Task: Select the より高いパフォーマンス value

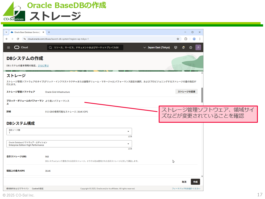Action: pyautogui.click(x=57, y=101)
